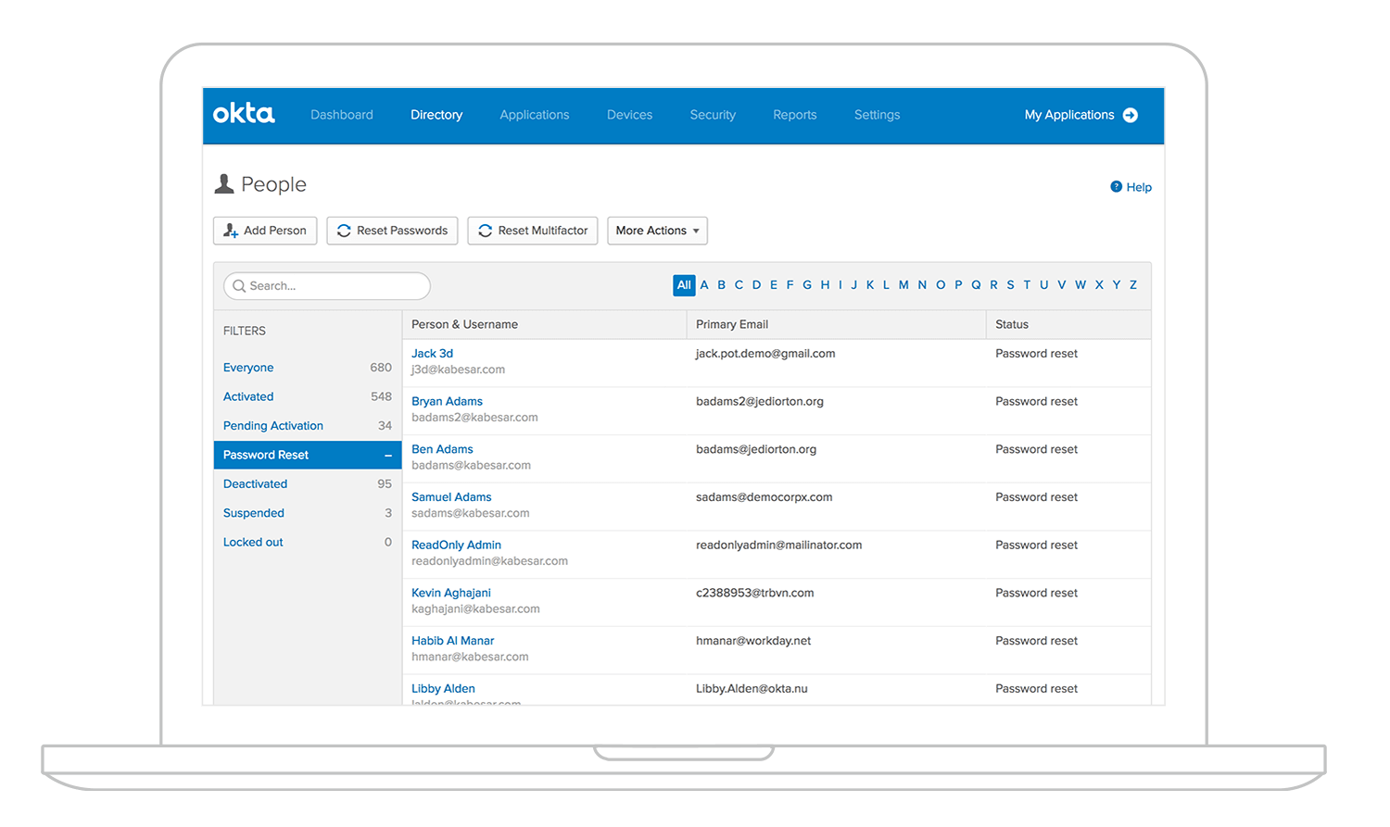This screenshot has height=827, width=1390.
Task: Open Bryan Adams user profile
Action: [x=447, y=401]
